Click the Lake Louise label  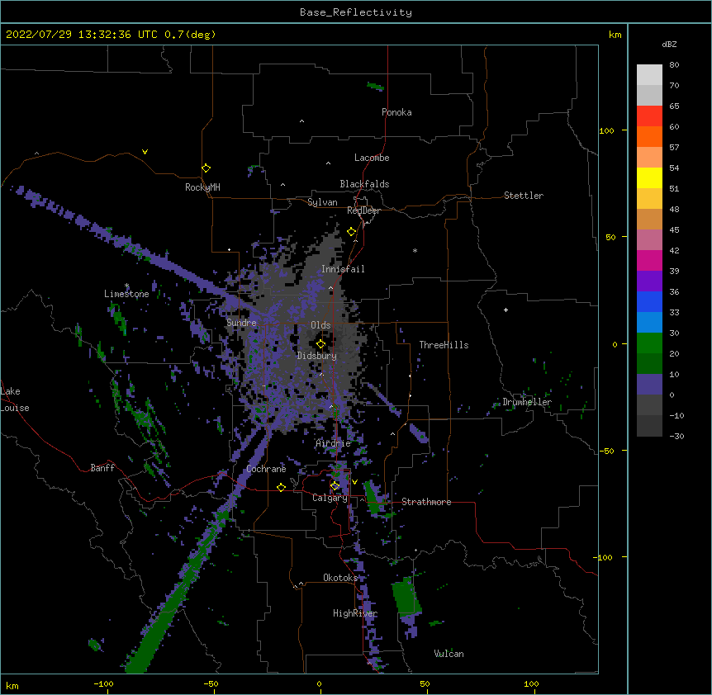pos(15,400)
